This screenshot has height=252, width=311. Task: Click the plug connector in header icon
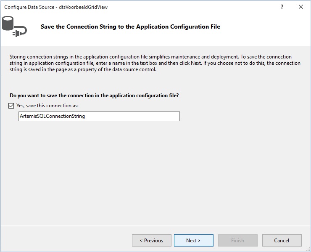(20, 32)
